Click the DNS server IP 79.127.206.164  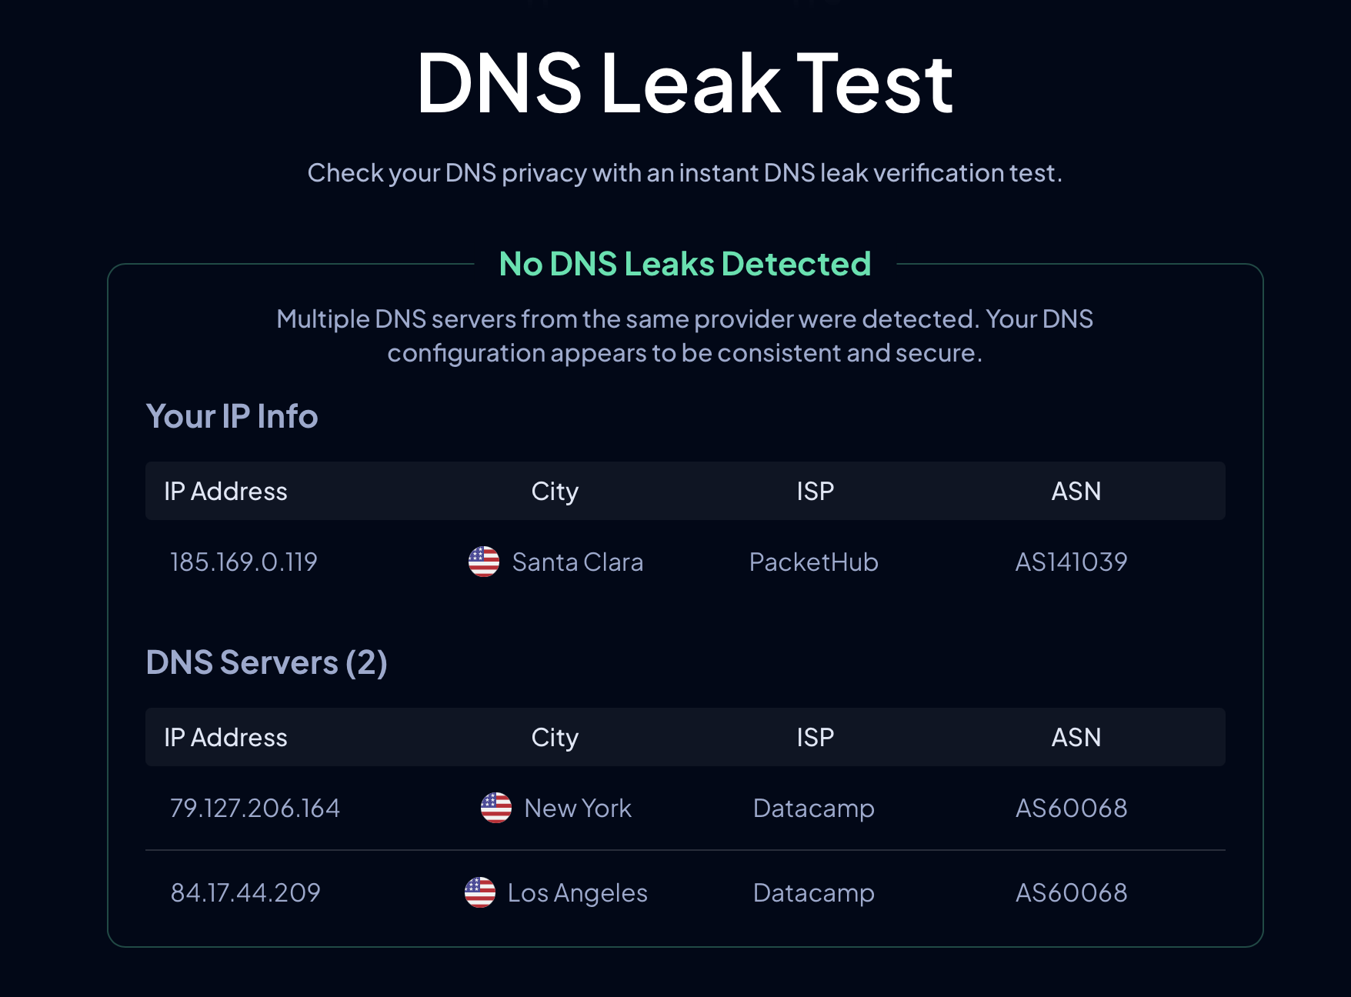pos(255,808)
